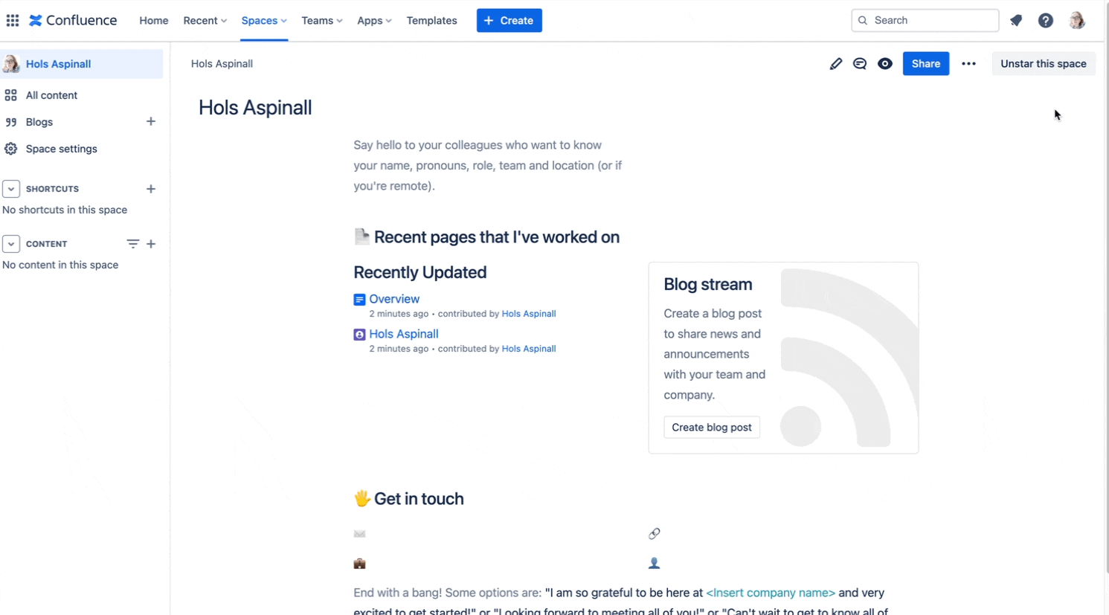Viewport: 1109px width, 615px height.
Task: Open the more actions ellipsis menu
Action: point(968,64)
